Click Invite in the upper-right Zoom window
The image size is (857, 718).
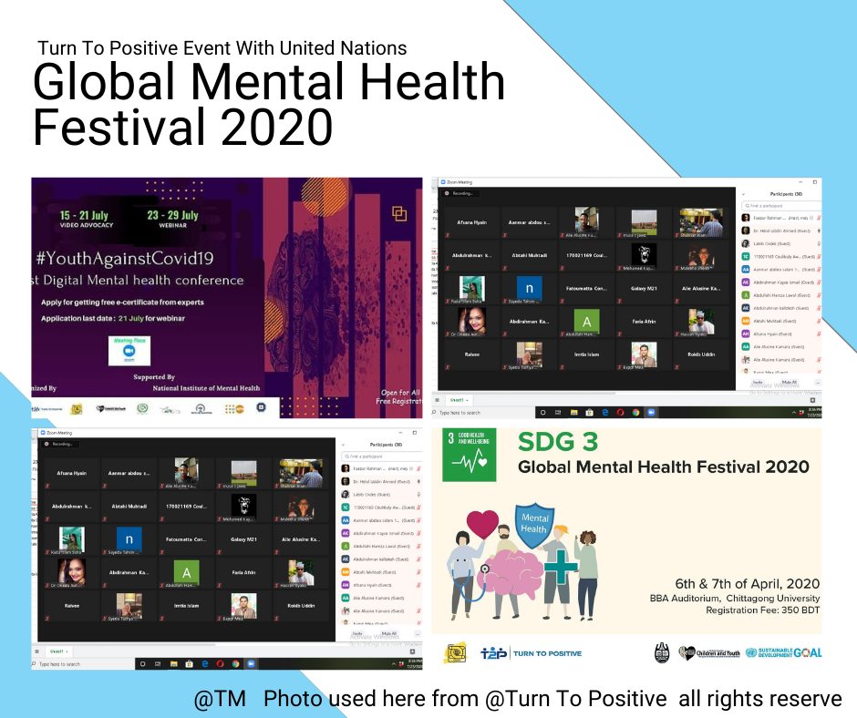(x=758, y=383)
